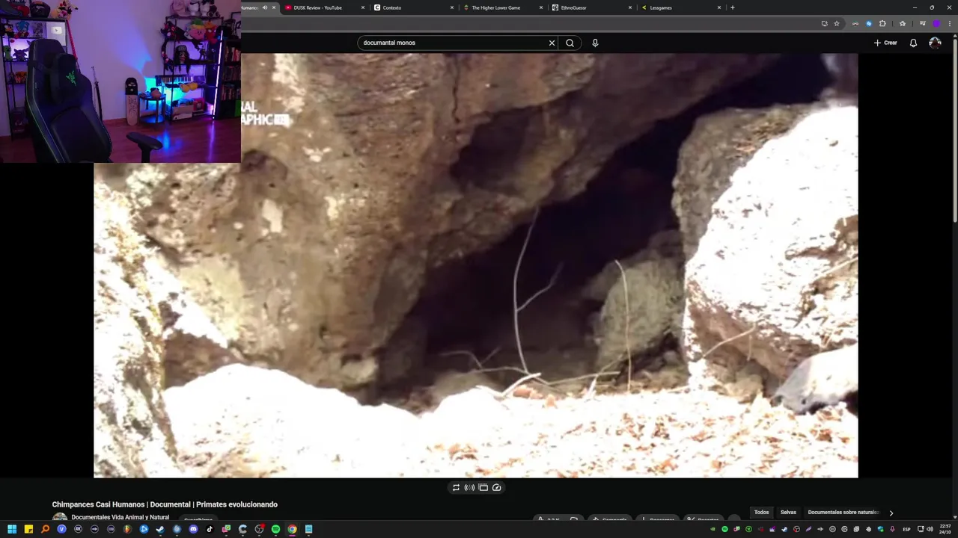Click the audio boost icon below video
The image size is (958, 538).
pos(469,487)
